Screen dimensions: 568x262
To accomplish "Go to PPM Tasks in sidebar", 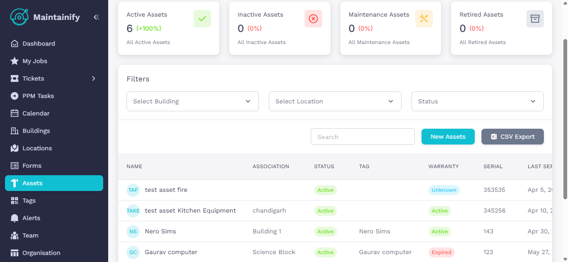I will [x=38, y=96].
